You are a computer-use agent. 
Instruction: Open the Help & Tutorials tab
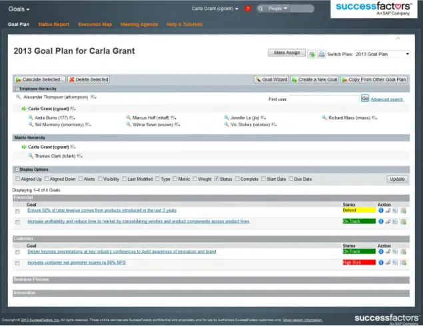click(x=185, y=25)
